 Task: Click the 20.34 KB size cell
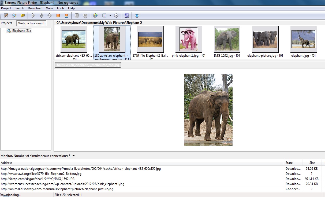pyautogui.click(x=312, y=184)
